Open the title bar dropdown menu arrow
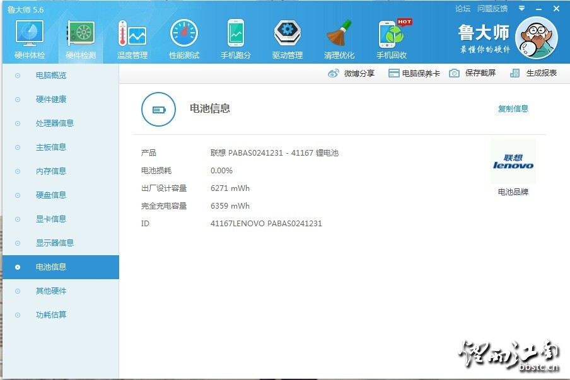Viewport: 570px width, 380px height. point(521,8)
